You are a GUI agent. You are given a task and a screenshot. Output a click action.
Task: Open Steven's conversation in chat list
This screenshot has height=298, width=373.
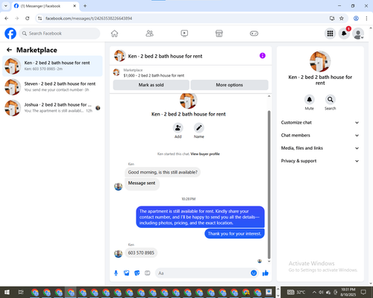[52, 86]
